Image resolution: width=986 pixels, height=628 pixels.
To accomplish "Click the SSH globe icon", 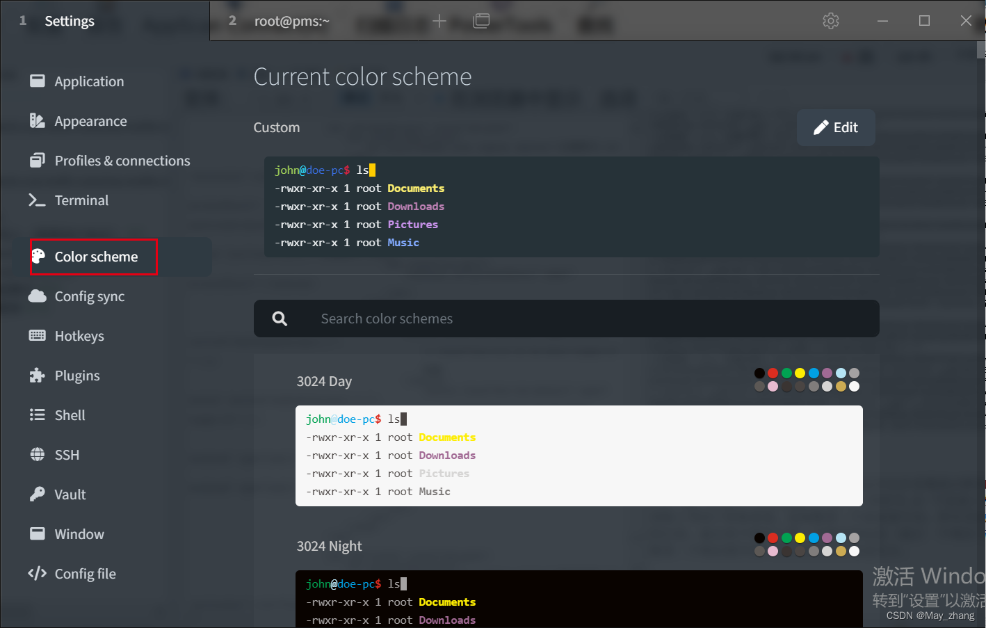I will click(37, 455).
